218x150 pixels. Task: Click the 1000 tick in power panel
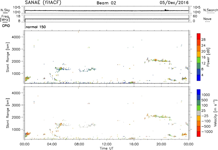tap(16, 73)
